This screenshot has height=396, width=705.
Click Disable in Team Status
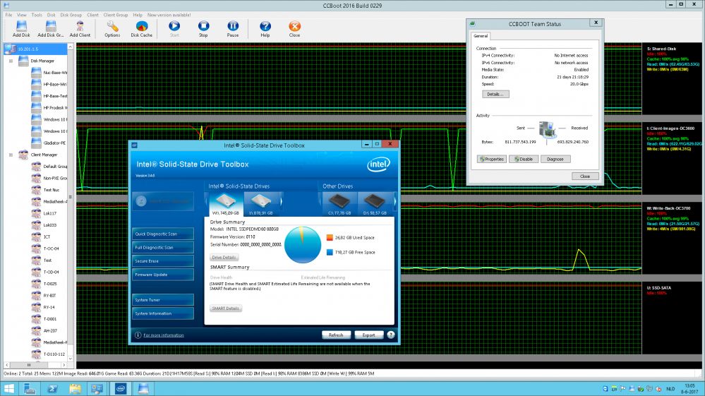click(x=524, y=159)
